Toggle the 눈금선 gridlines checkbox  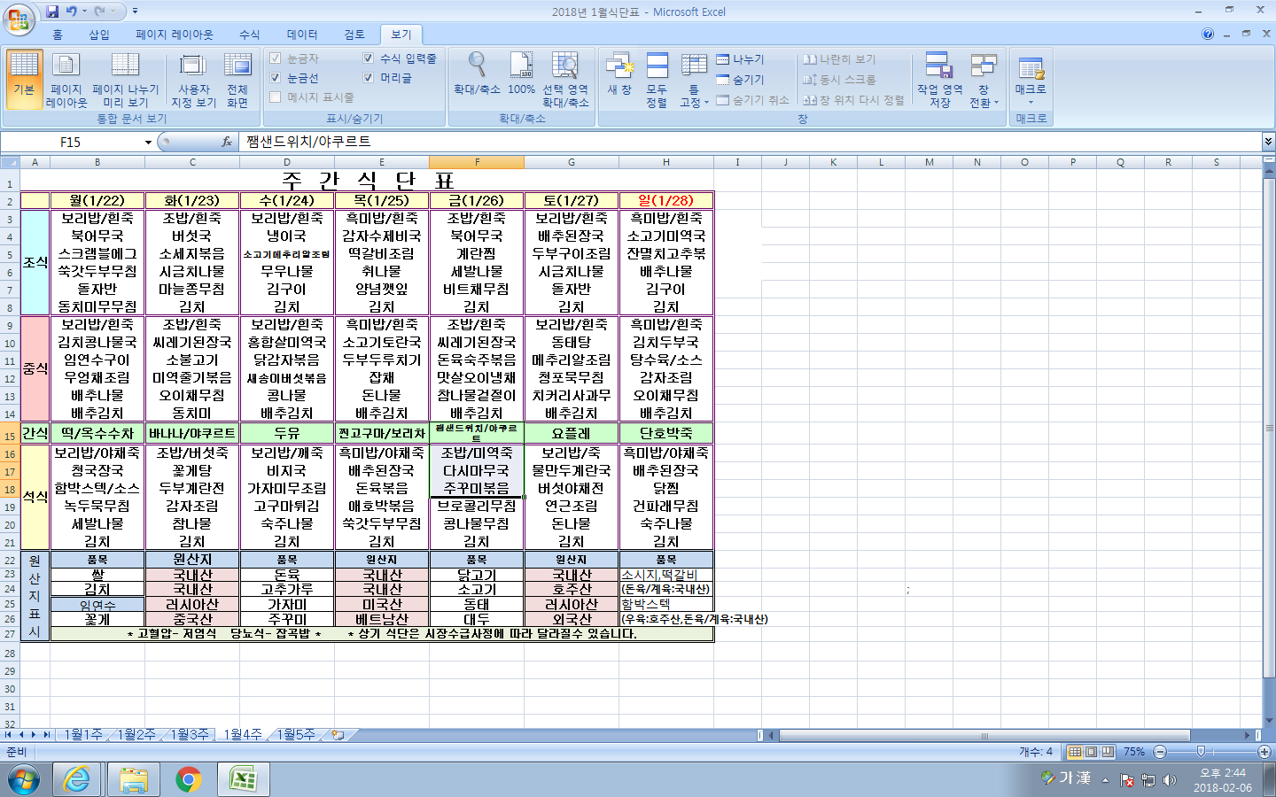(276, 78)
